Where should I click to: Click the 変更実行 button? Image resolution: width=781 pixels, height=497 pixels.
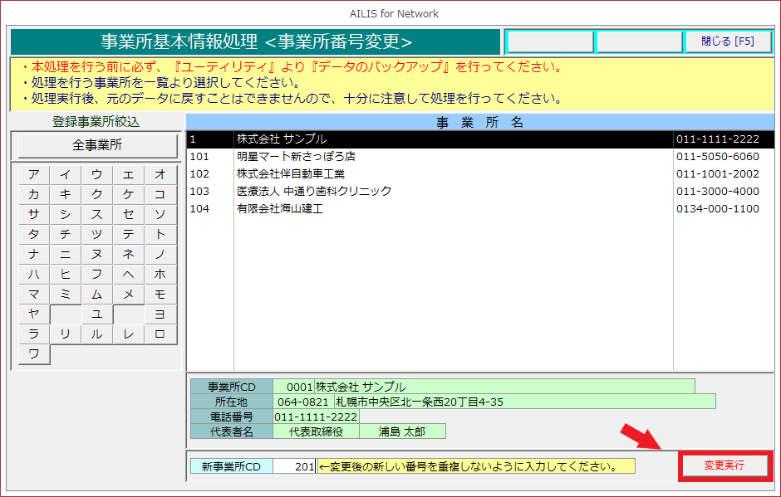tap(725, 466)
